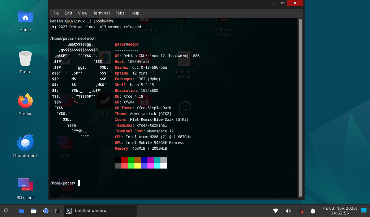This screenshot has width=370, height=217.
Task: Open the Terminal menu
Action: pos(102,13)
